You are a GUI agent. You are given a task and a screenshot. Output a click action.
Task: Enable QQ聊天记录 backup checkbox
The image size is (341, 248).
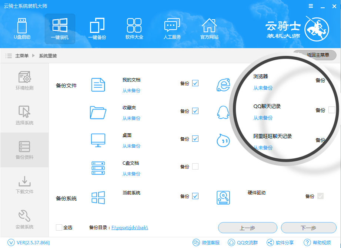(x=331, y=110)
